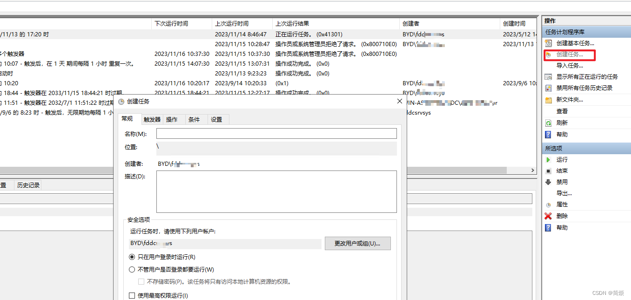631x300 pixels.
Task: Sort by 创建者 column header
Action: 450,23
